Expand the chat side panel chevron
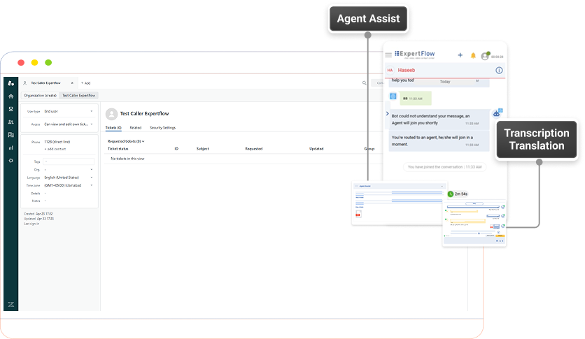Viewport: 585px width, 339px height. tap(387, 113)
